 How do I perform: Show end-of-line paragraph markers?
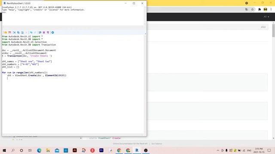pyautogui.click(x=48, y=33)
